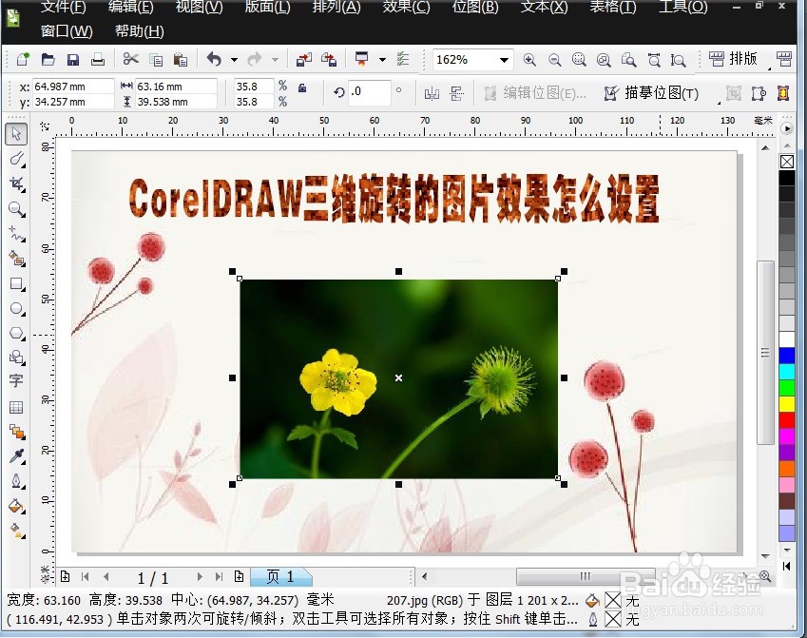Select the Pick tool

point(16,134)
